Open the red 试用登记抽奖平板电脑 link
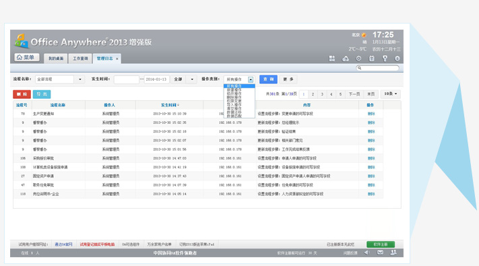This screenshot has height=266, width=479. click(97, 244)
